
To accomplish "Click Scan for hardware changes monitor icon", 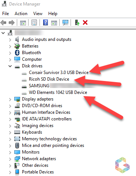I will coord(65,22).
